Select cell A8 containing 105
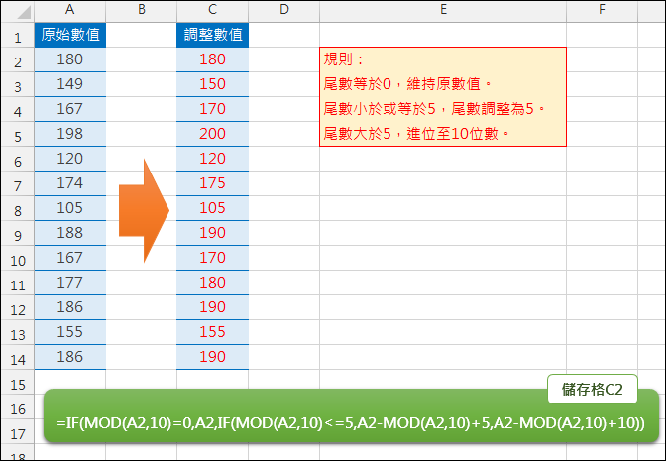 70,208
